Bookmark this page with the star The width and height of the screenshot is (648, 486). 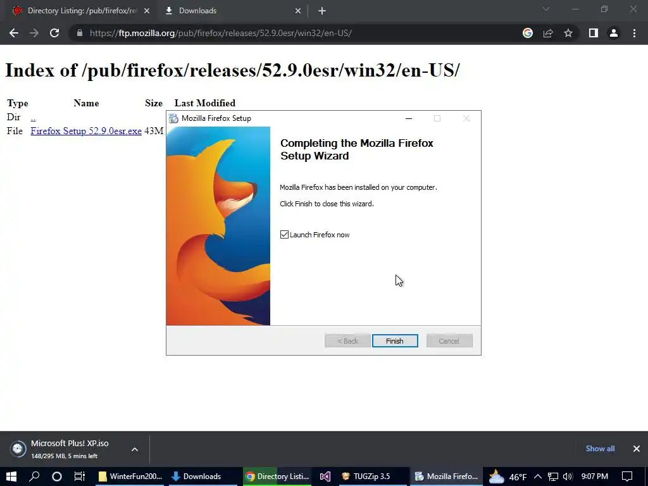pyautogui.click(x=568, y=33)
